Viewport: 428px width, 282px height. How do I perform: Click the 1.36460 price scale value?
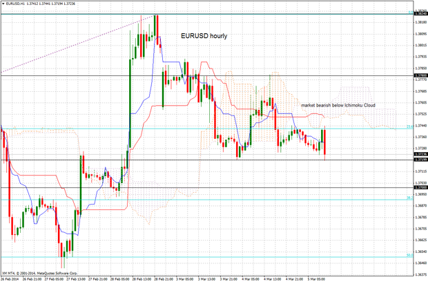pyautogui.click(x=420, y=263)
